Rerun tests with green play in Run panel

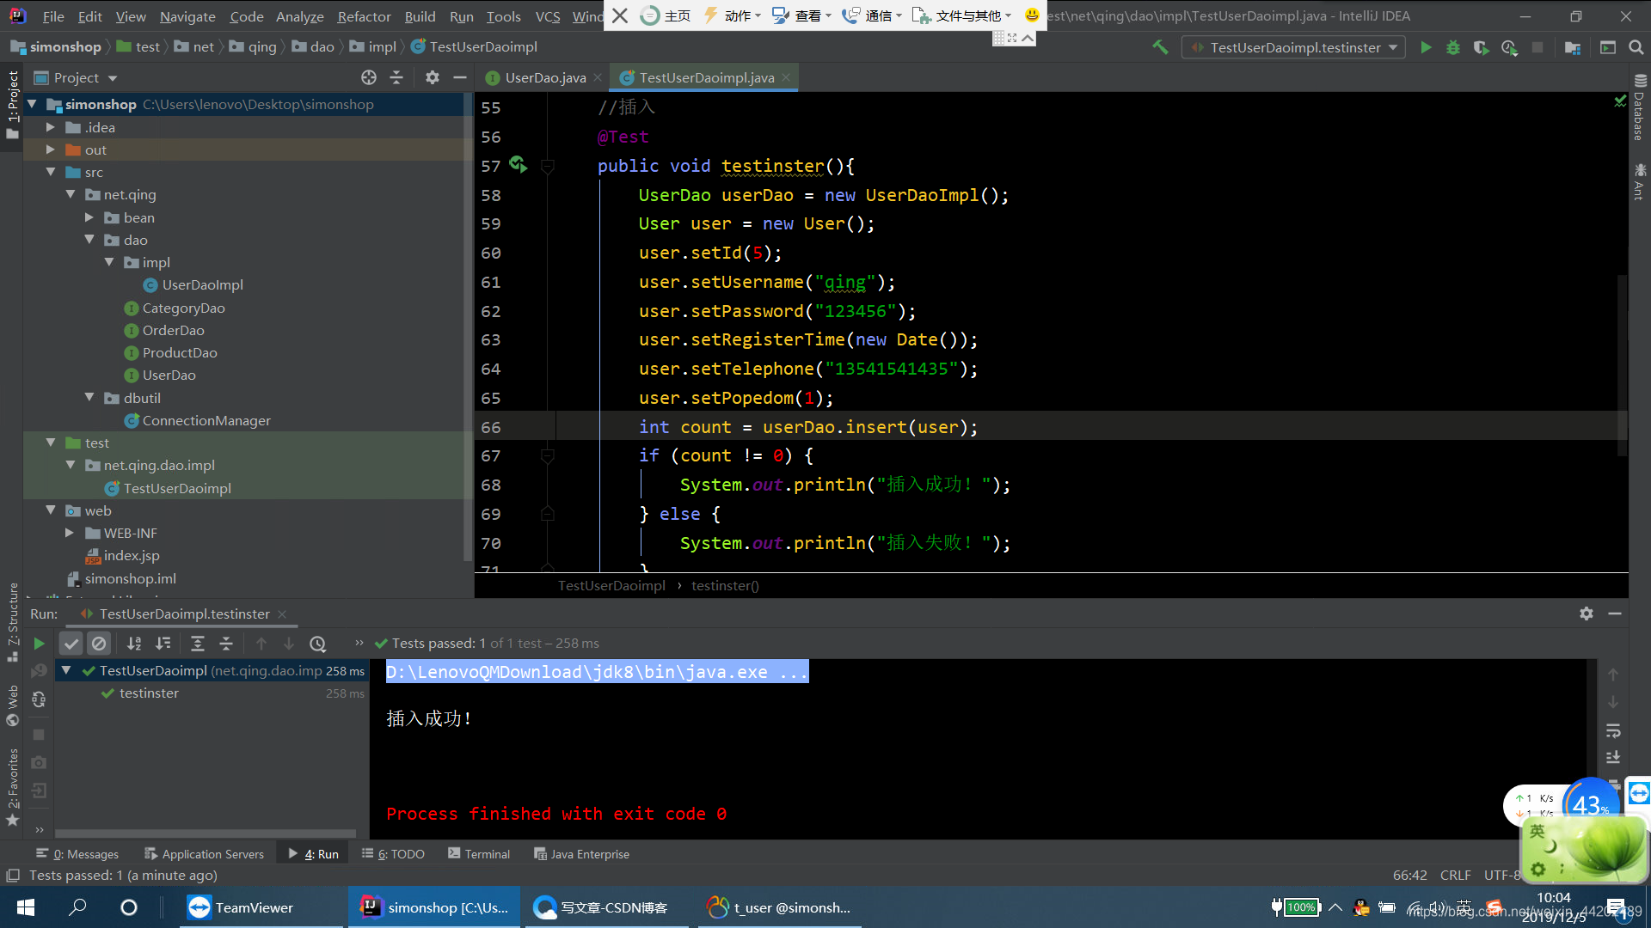(x=39, y=644)
